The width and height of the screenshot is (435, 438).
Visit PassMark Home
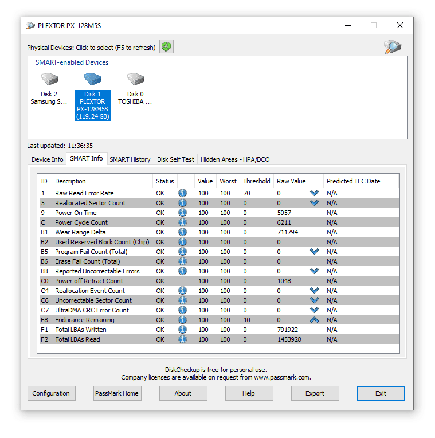click(x=117, y=393)
